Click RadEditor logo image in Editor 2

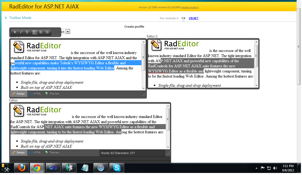click(x=175, y=45)
